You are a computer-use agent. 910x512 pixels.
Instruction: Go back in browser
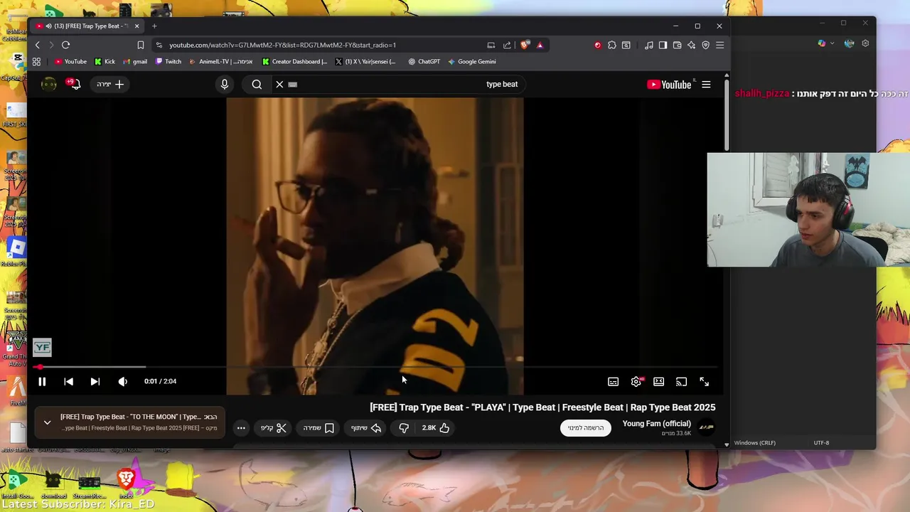coord(38,45)
